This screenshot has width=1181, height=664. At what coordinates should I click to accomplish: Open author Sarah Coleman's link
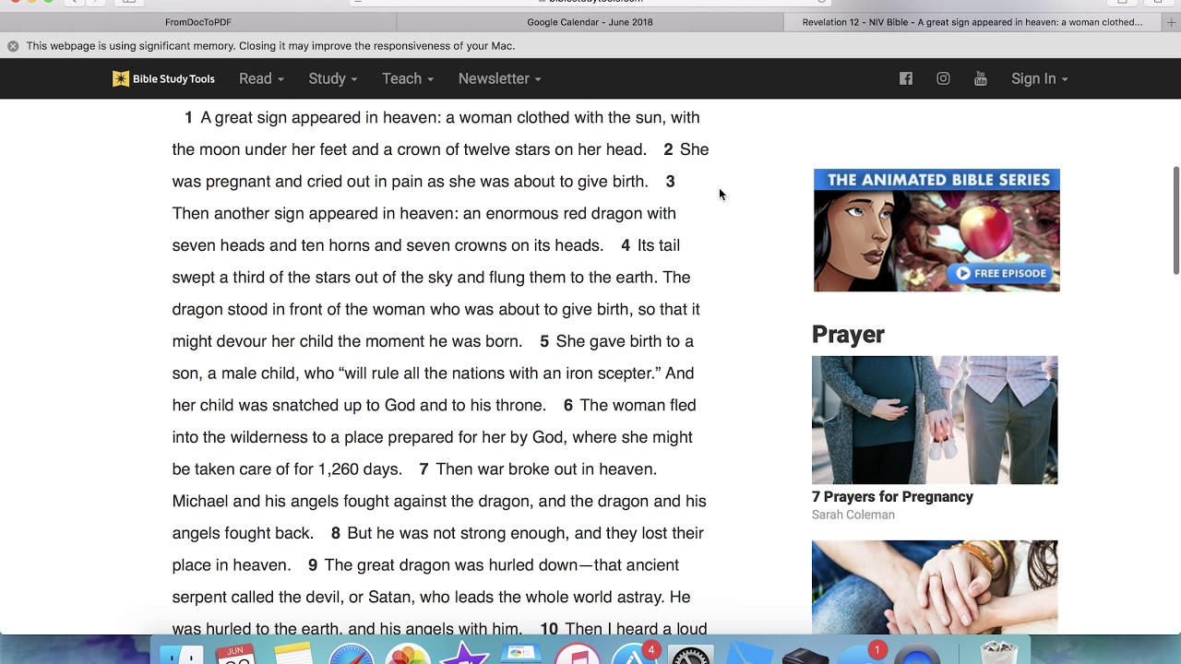(x=853, y=515)
